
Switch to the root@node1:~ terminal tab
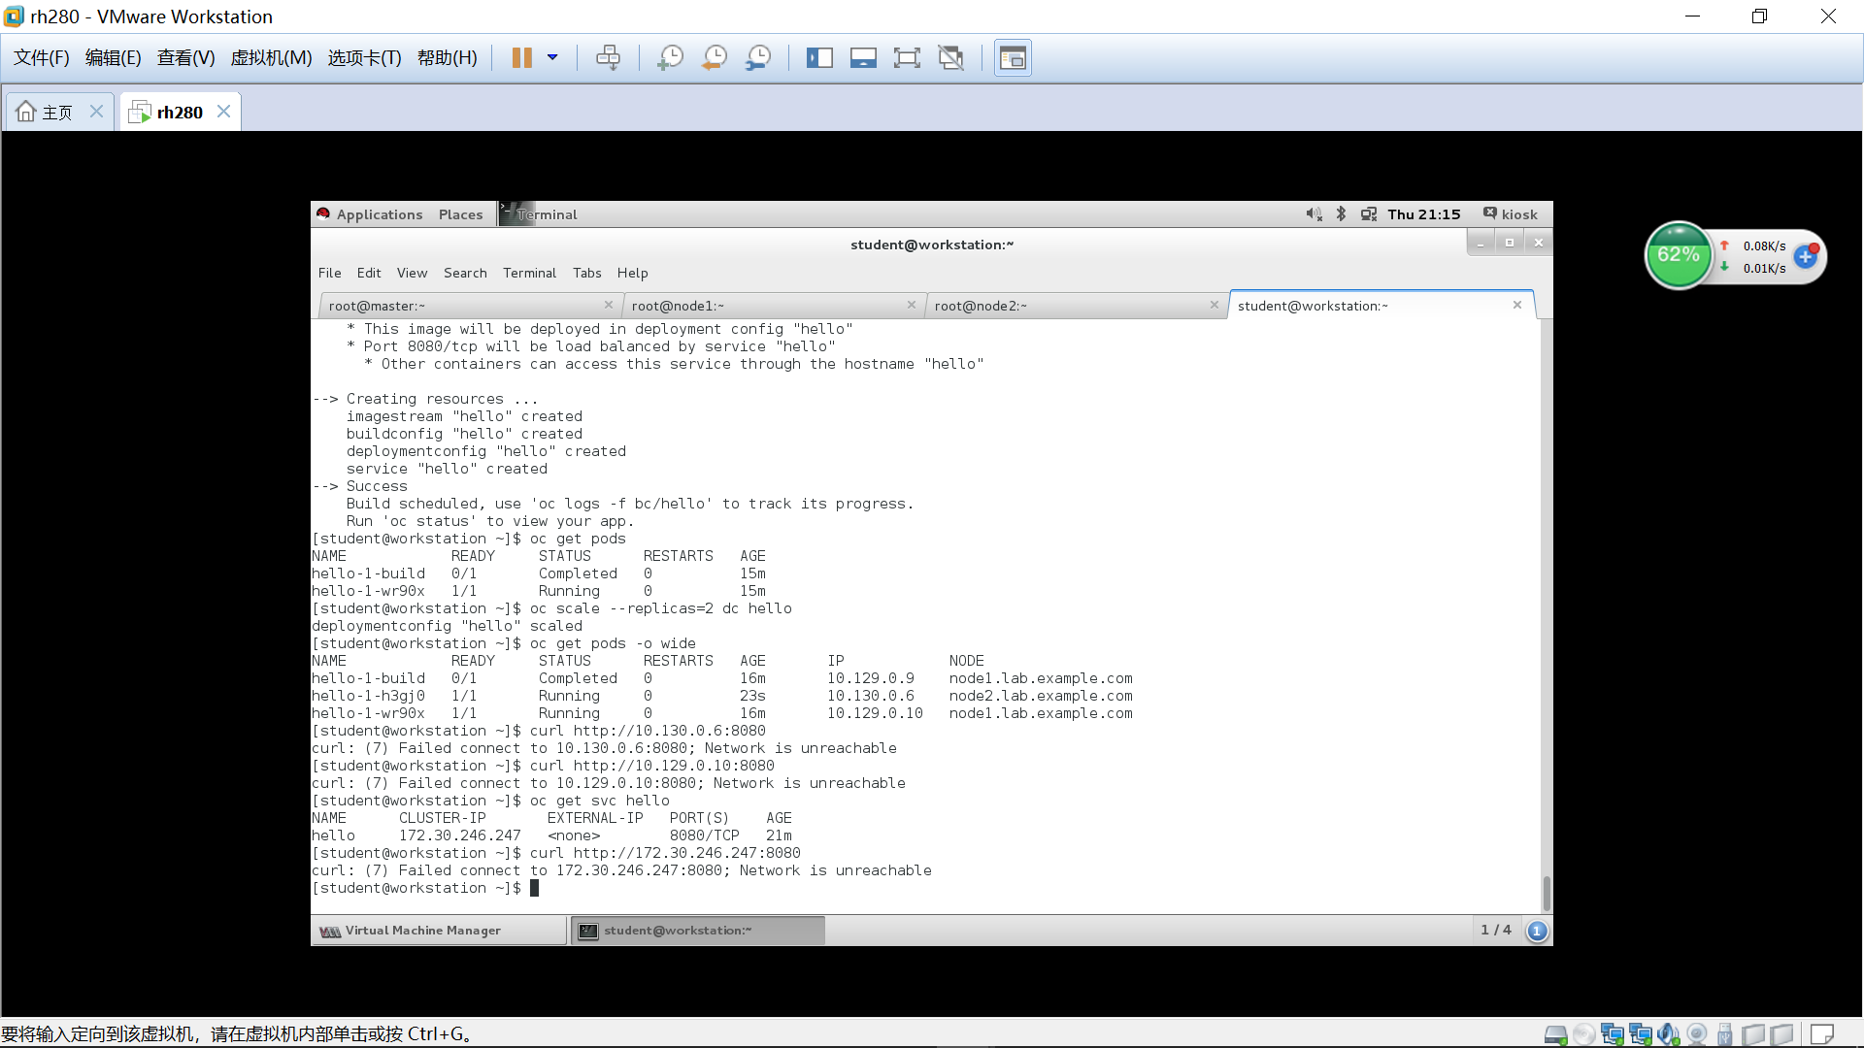[678, 306]
